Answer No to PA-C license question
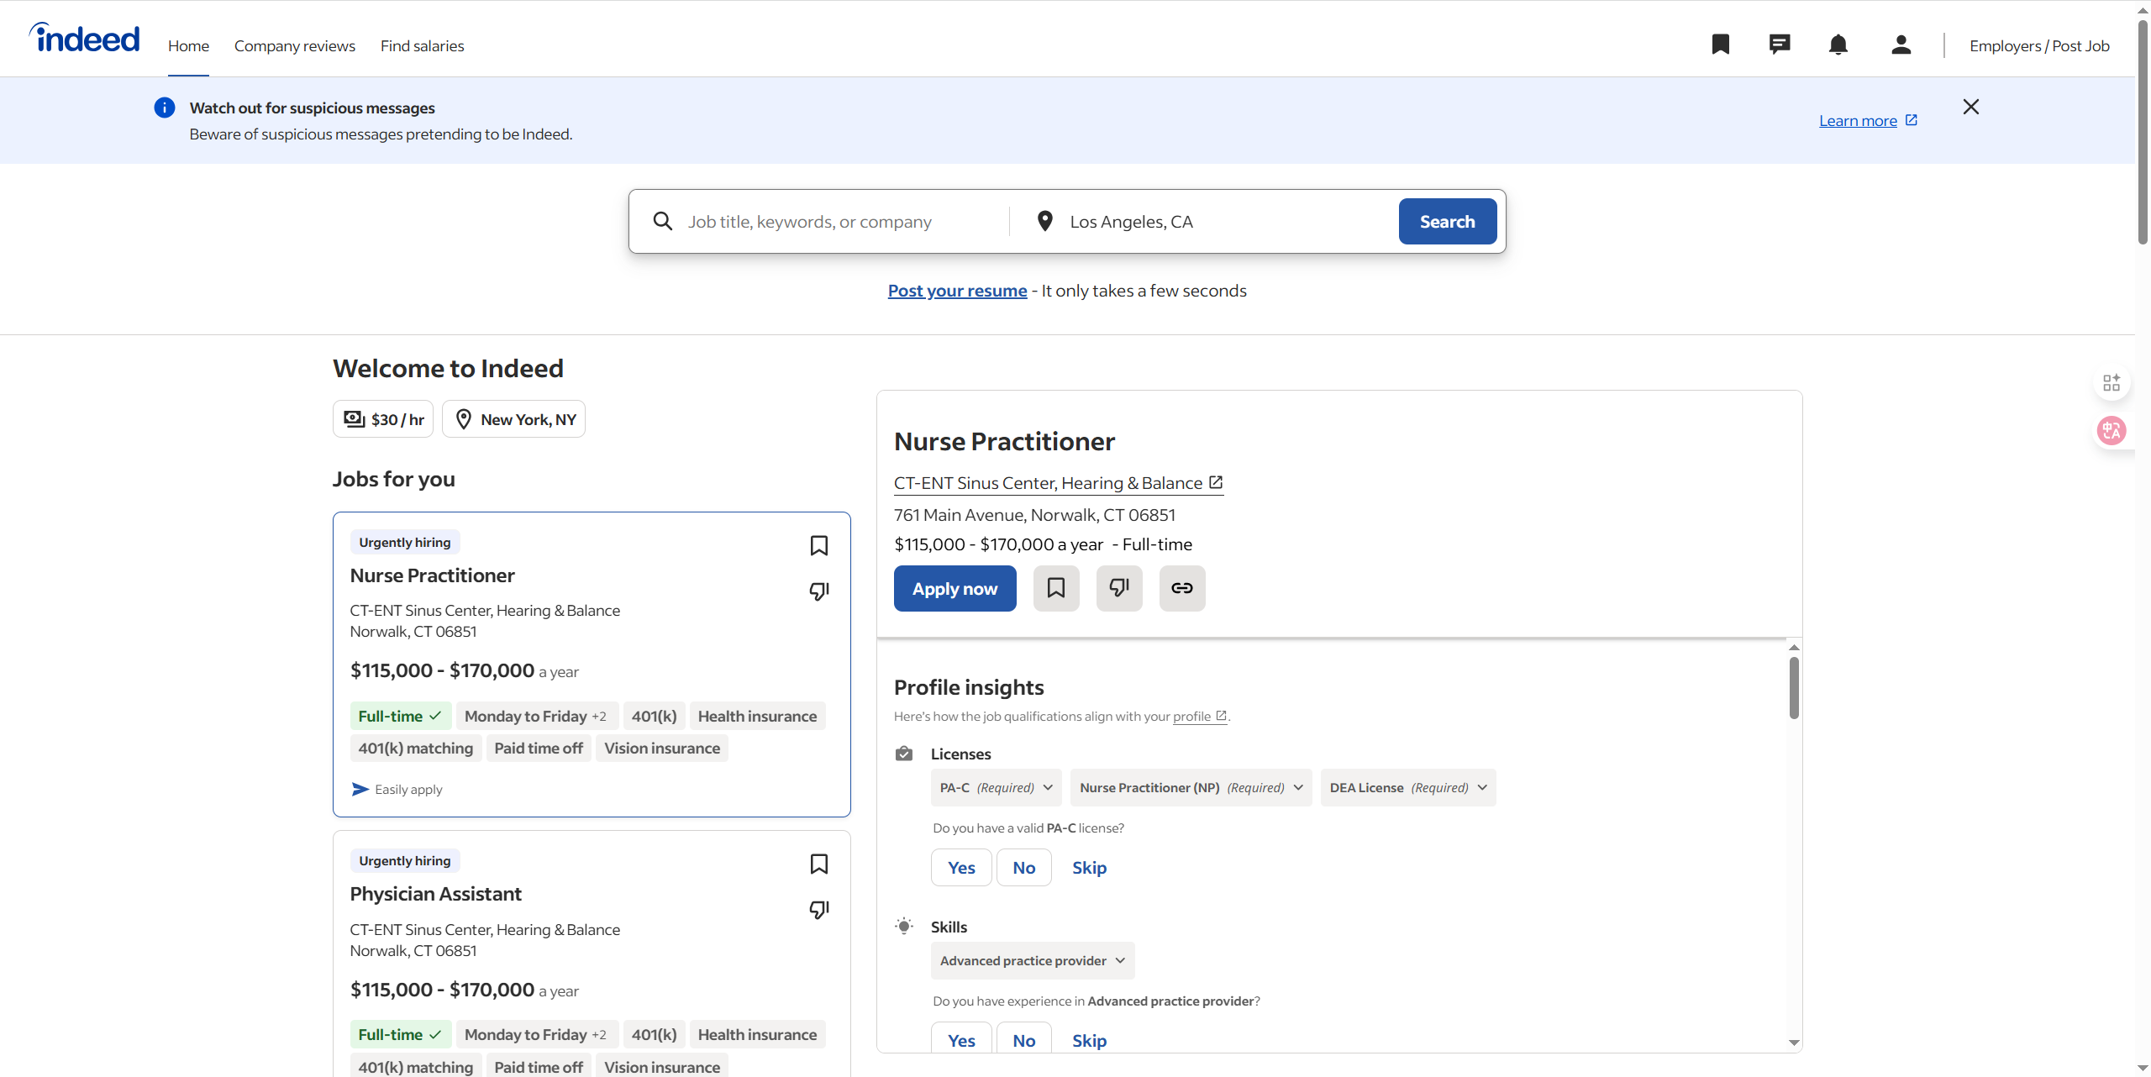Image resolution: width=2151 pixels, height=1077 pixels. coord(1023,868)
